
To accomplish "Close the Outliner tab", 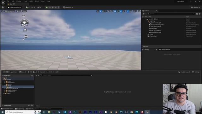I will click(x=157, y=11).
